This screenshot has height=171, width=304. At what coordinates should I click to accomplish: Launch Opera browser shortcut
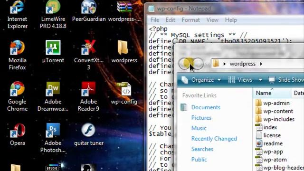[x=18, y=134]
